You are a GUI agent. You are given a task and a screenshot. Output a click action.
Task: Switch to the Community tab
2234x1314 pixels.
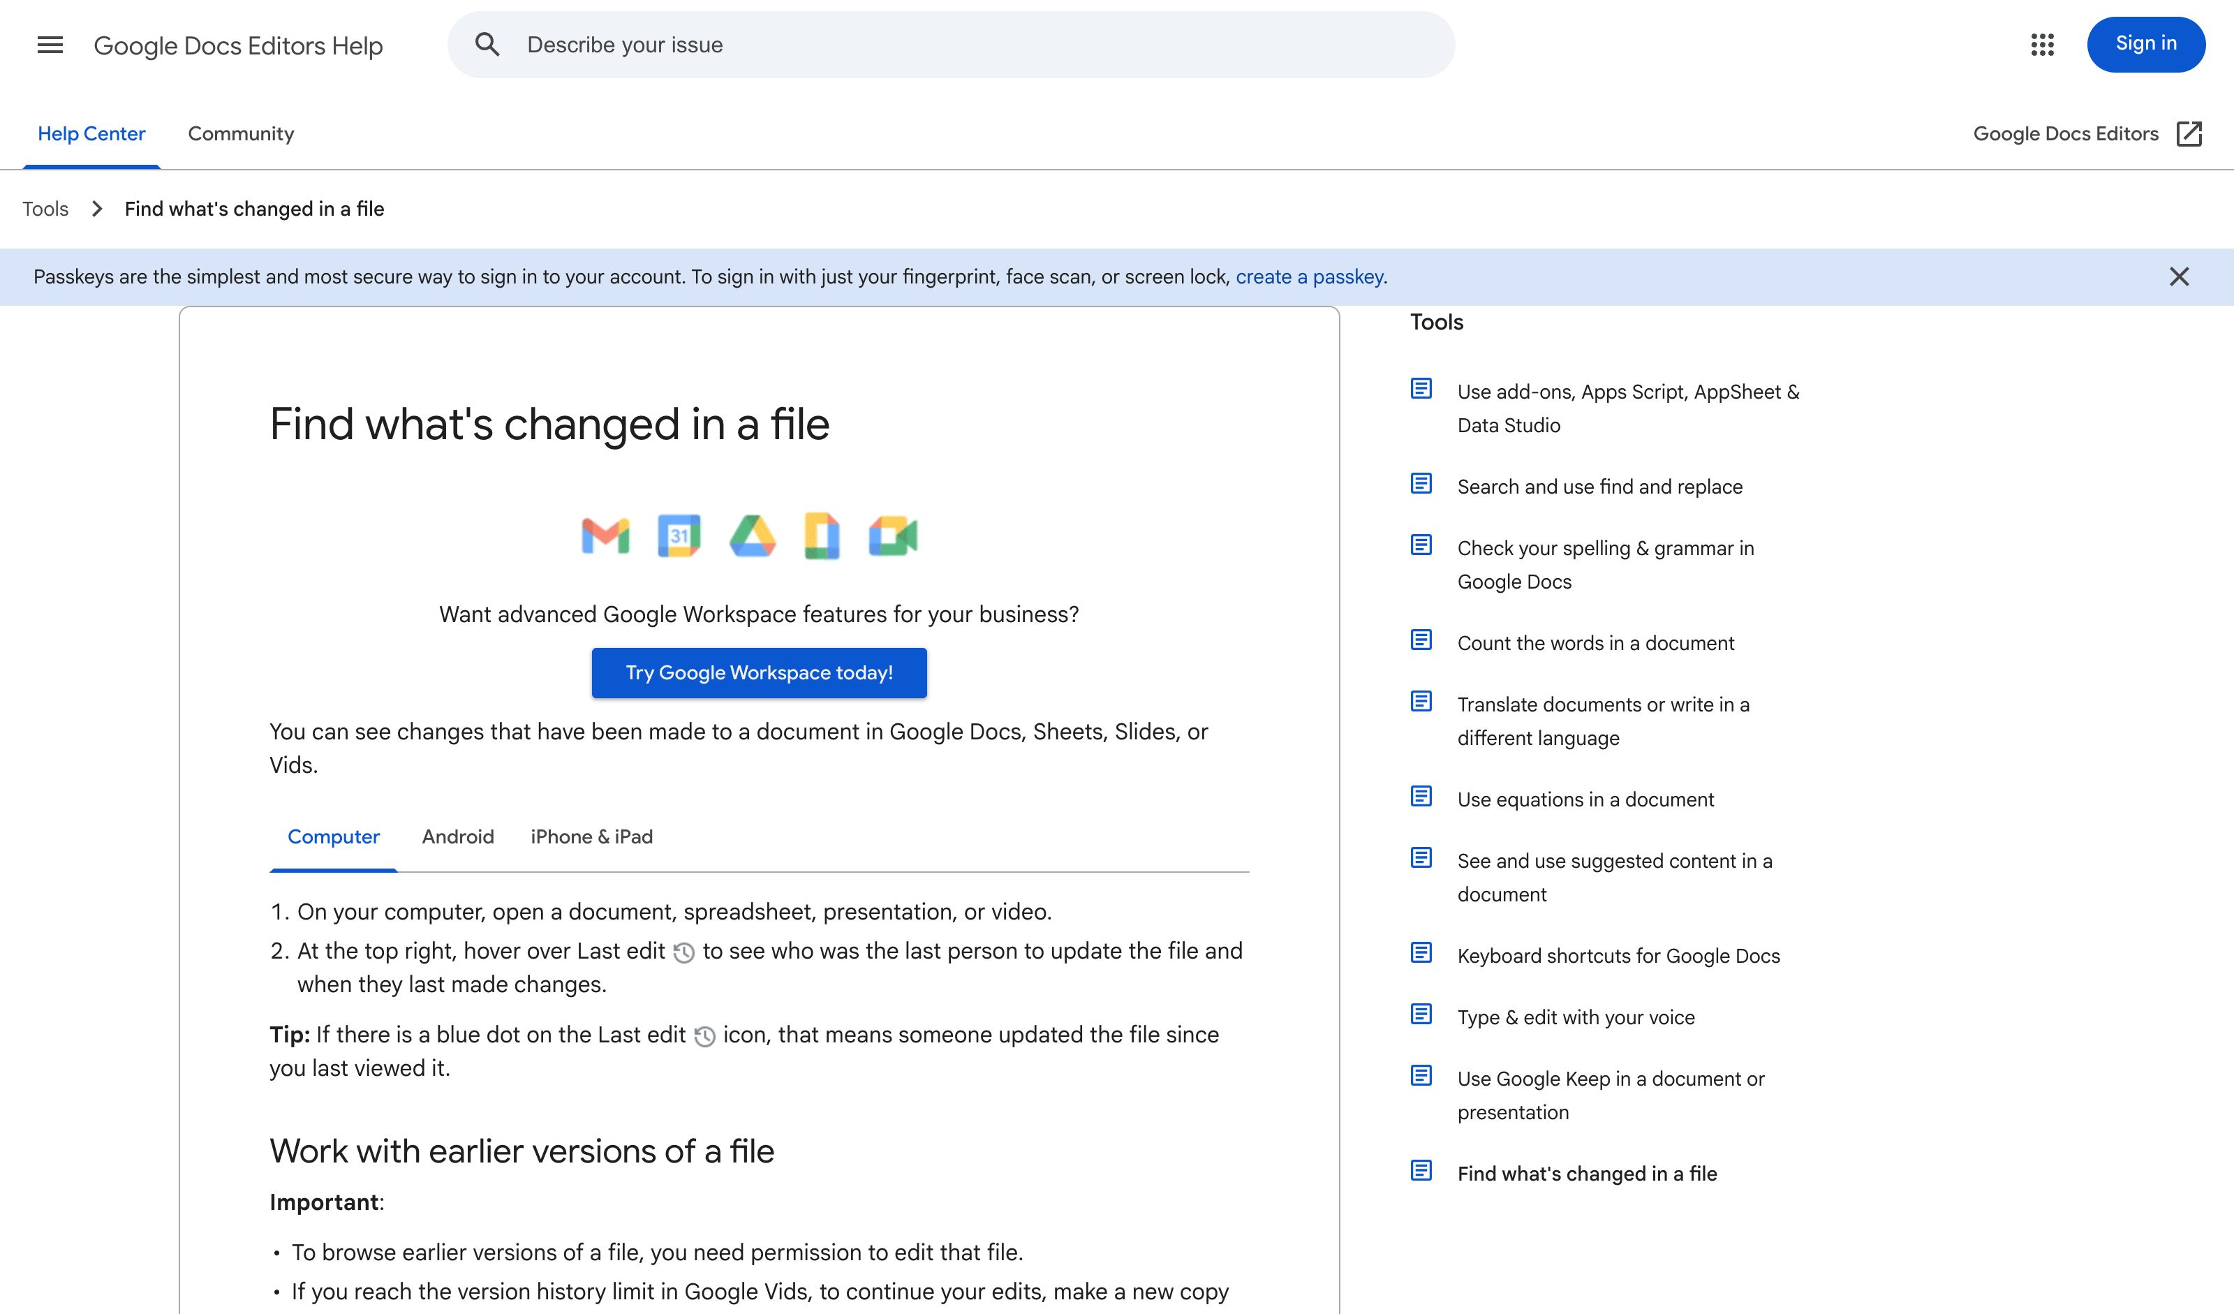point(241,134)
